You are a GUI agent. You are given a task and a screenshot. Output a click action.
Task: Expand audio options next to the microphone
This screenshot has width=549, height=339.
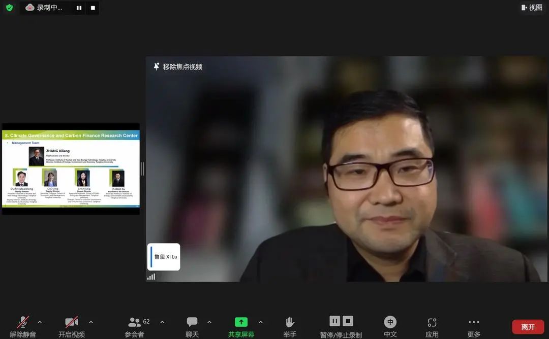40,322
